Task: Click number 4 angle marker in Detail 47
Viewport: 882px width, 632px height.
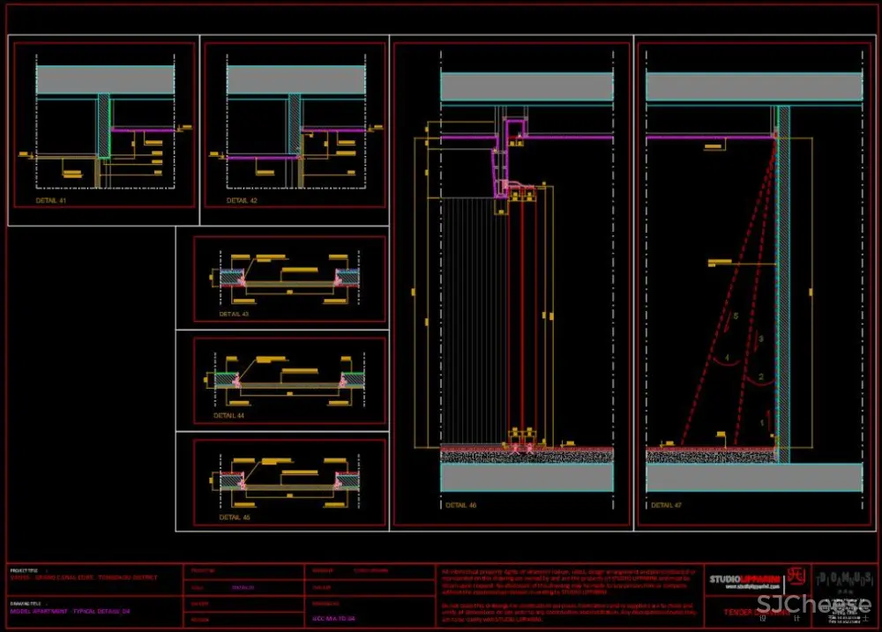Action: pyautogui.click(x=727, y=357)
